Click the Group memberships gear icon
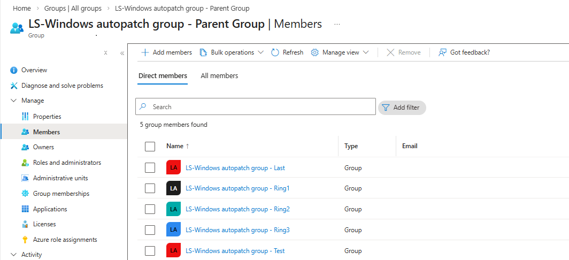Image resolution: width=569 pixels, height=260 pixels. click(x=25, y=194)
